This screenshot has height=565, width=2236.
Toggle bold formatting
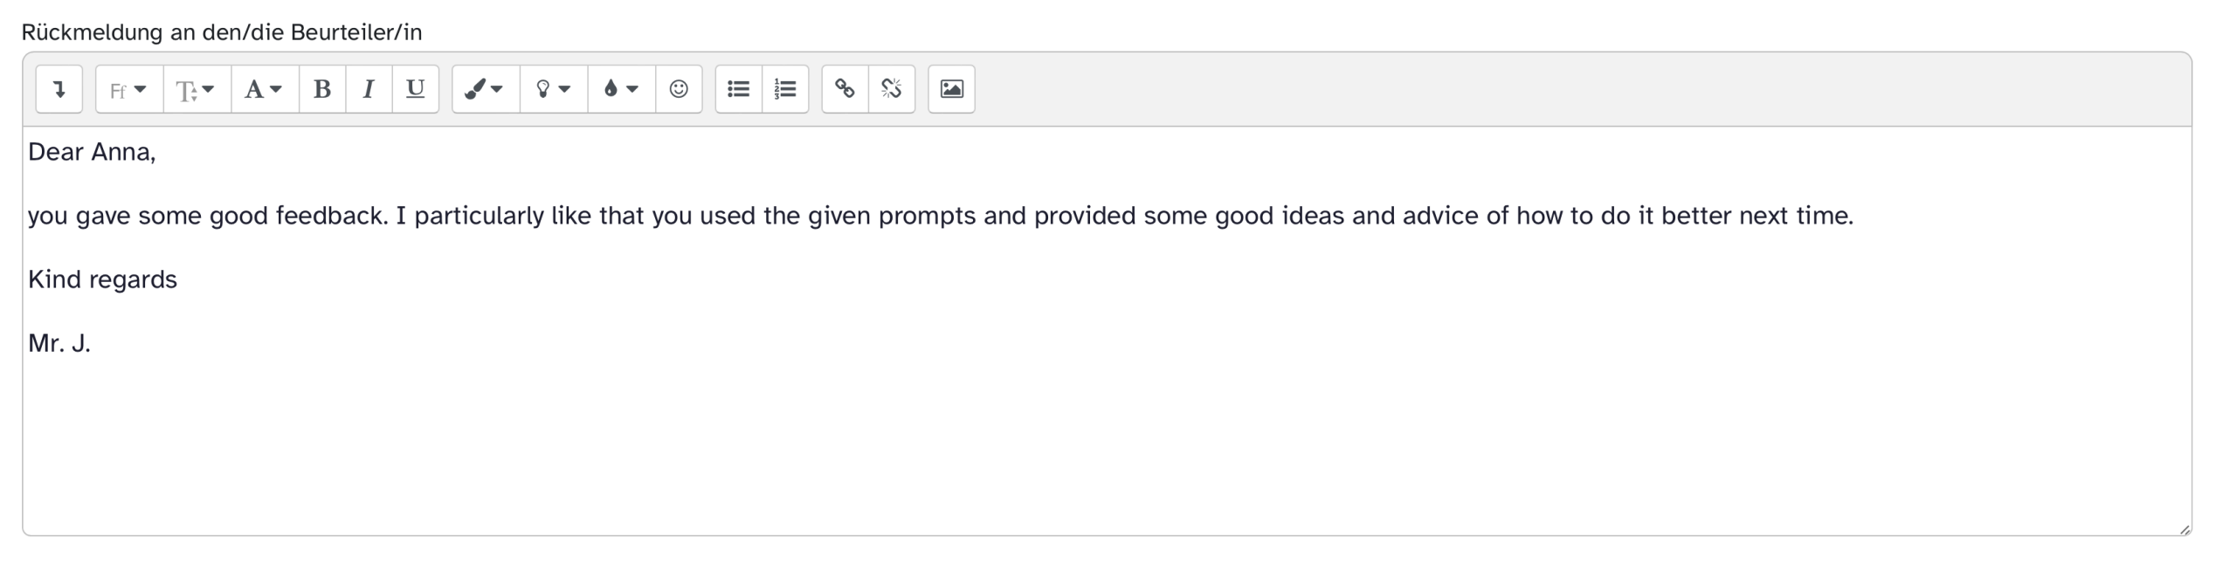322,89
